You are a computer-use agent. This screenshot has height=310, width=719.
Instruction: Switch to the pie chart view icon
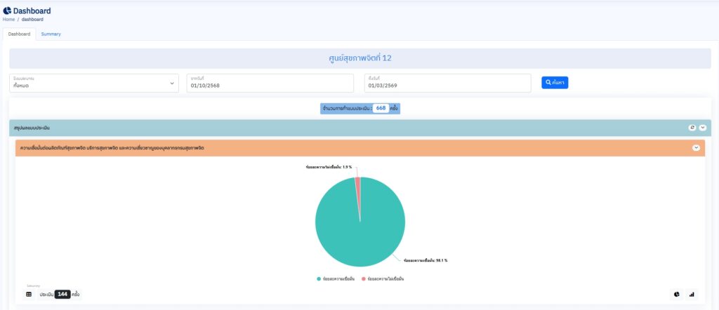pos(677,295)
